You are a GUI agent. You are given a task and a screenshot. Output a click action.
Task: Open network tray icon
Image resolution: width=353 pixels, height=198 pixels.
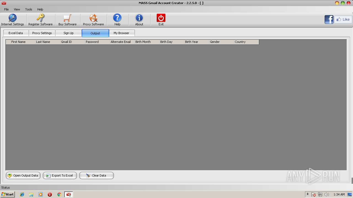coord(320,194)
